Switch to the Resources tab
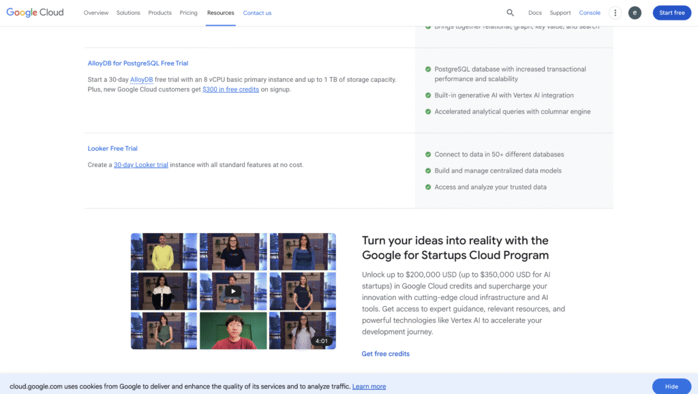Viewport: 698px width, 394px height. (220, 13)
